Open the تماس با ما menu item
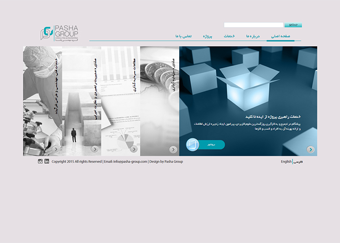 coord(184,36)
